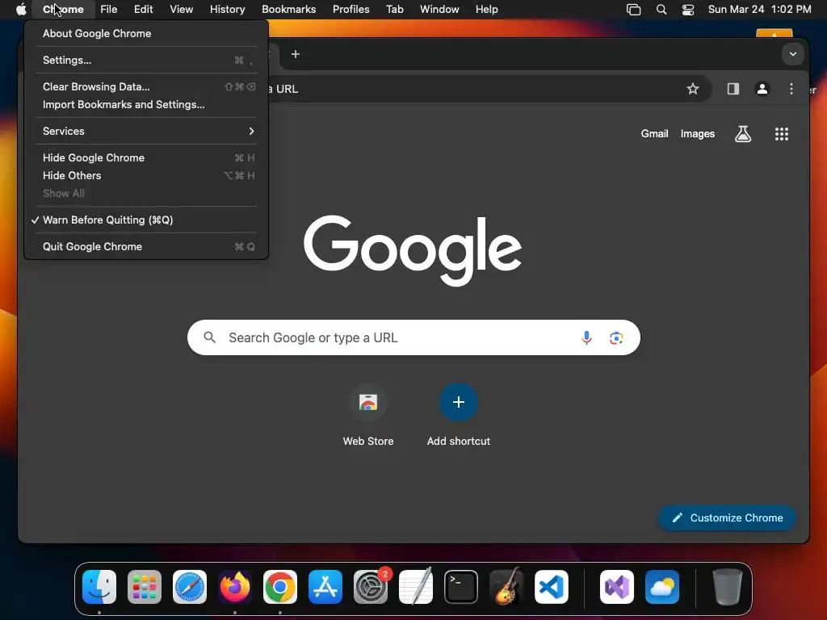
Task: Choose About Google Chrome
Action: (146, 33)
